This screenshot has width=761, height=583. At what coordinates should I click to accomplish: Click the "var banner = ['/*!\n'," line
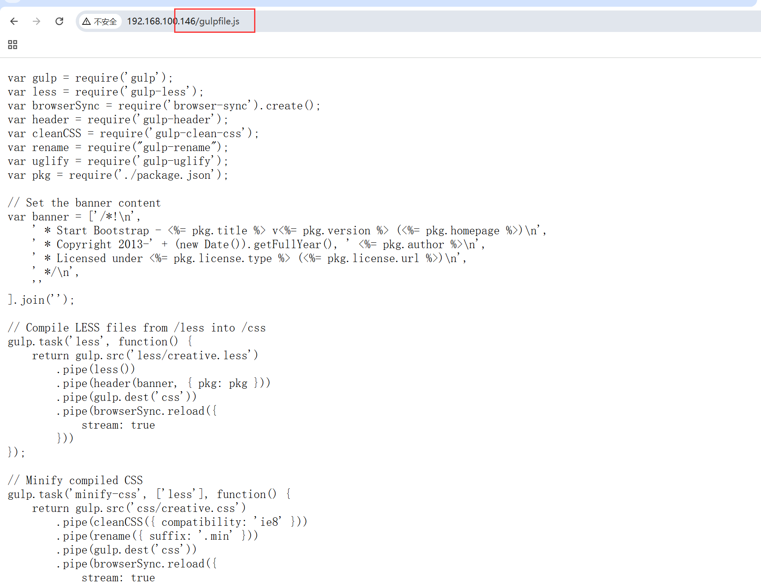point(74,217)
